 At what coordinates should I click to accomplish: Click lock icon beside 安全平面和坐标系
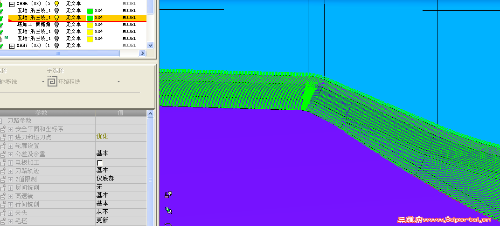tap(4, 129)
